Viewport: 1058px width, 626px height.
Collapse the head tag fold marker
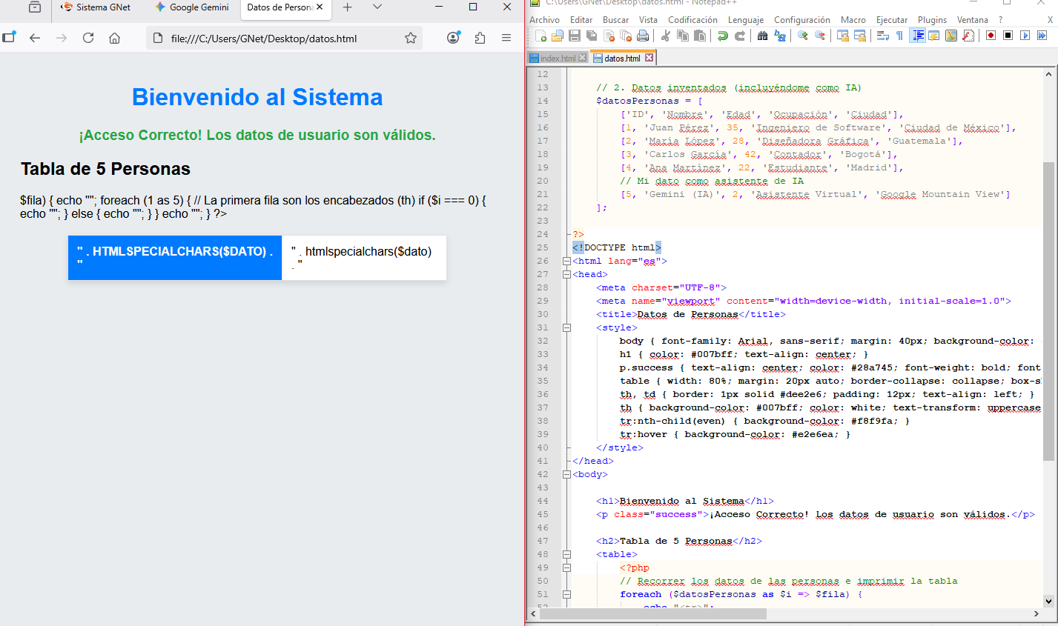[566, 274]
